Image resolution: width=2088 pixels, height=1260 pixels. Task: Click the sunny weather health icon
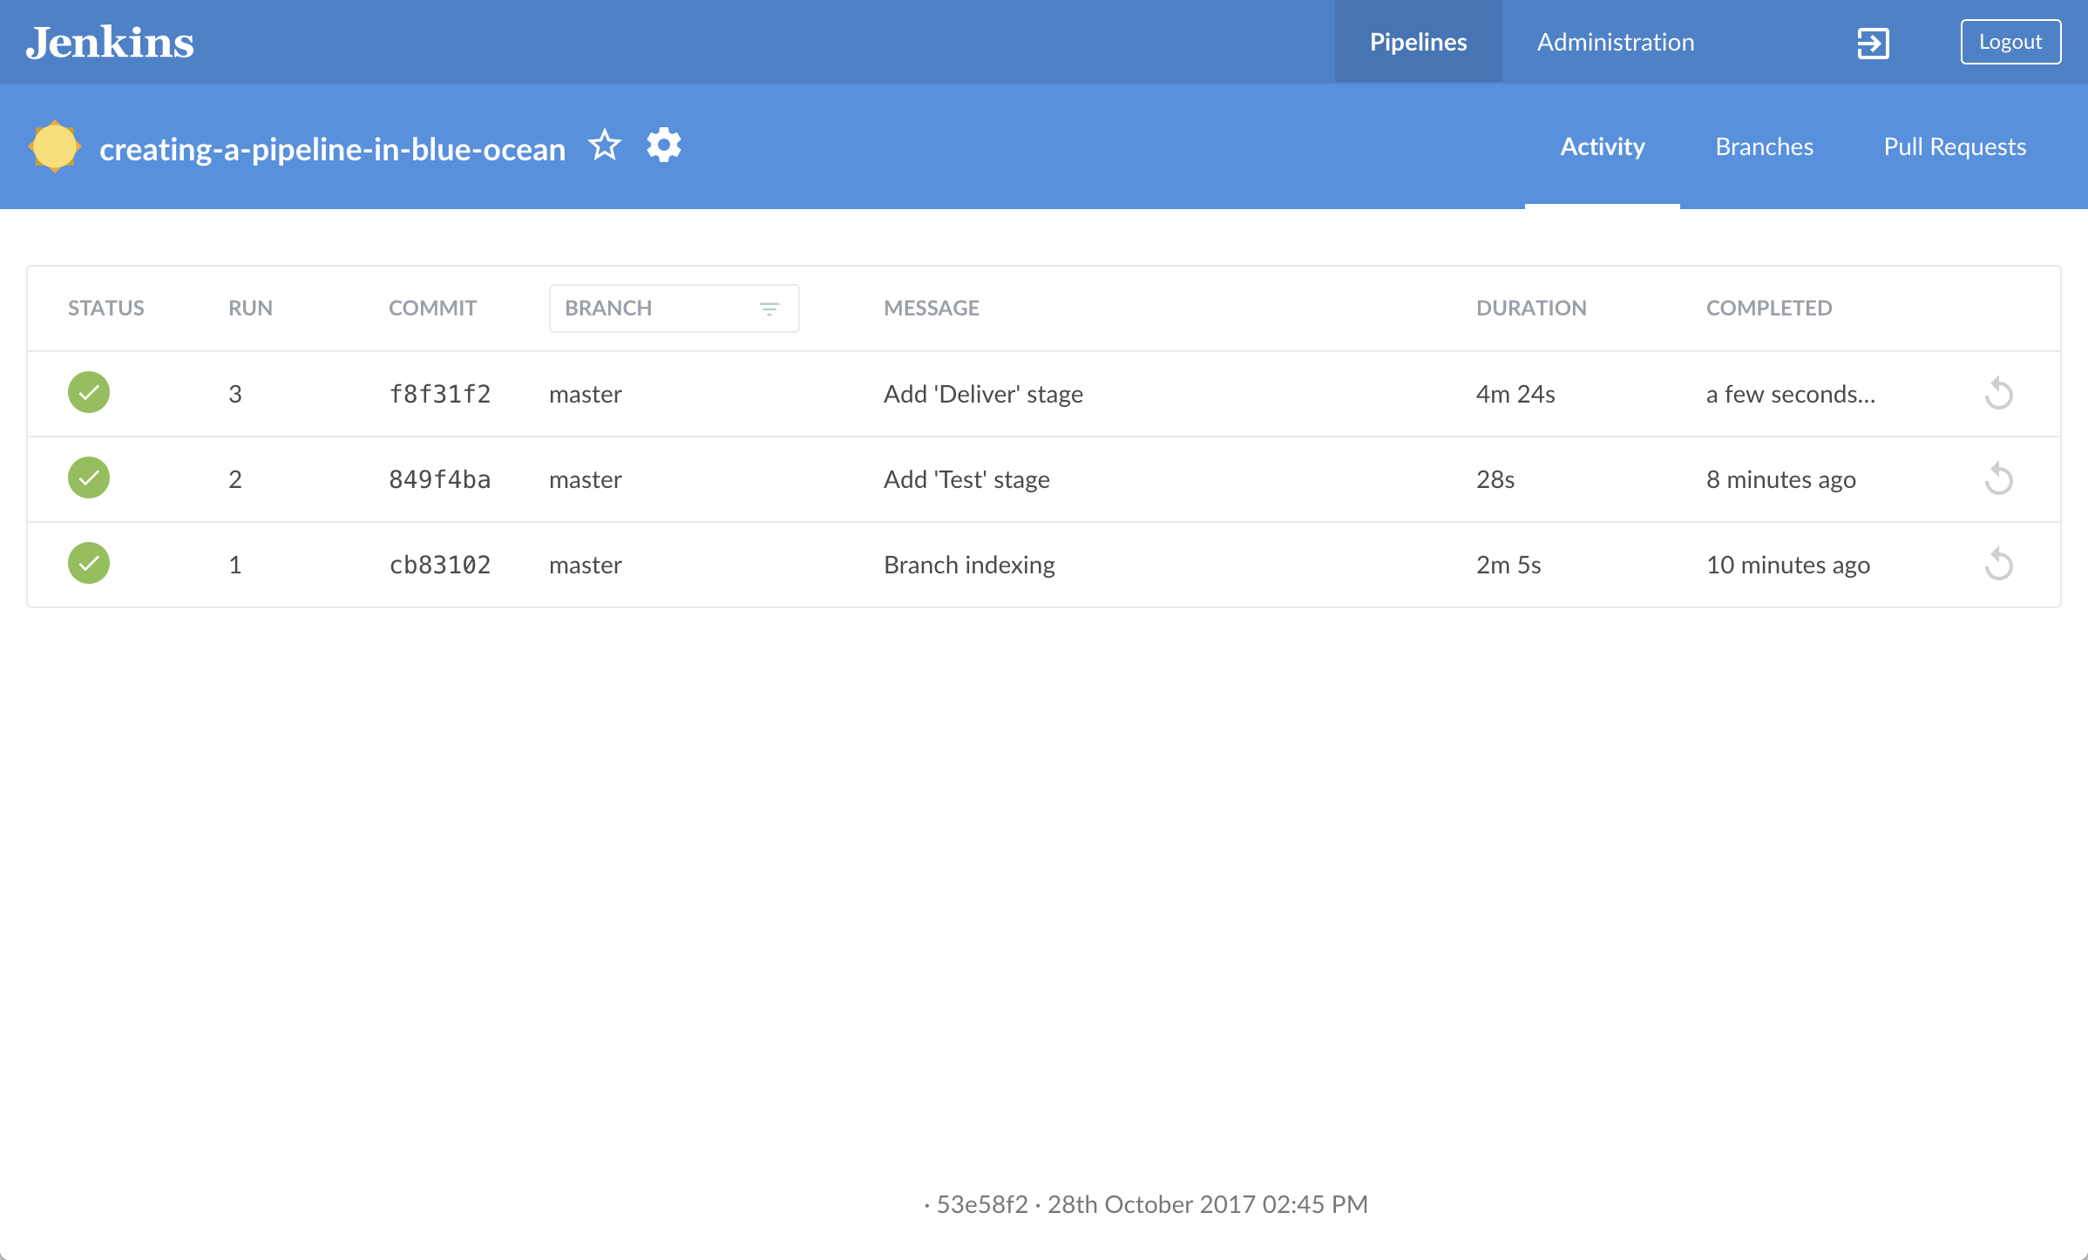[54, 146]
